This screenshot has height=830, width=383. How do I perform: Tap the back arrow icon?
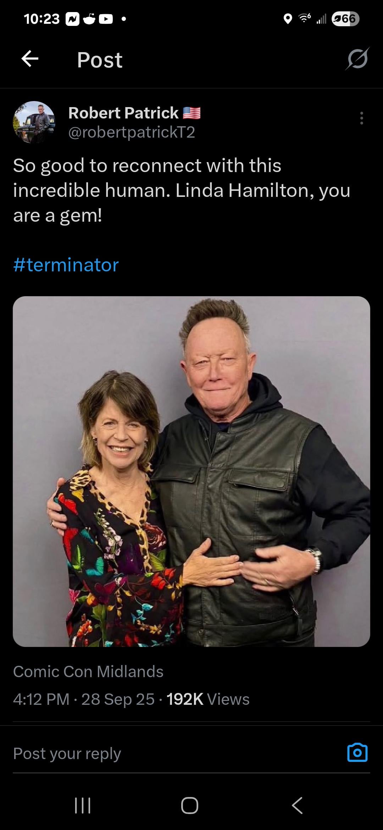pyautogui.click(x=30, y=59)
